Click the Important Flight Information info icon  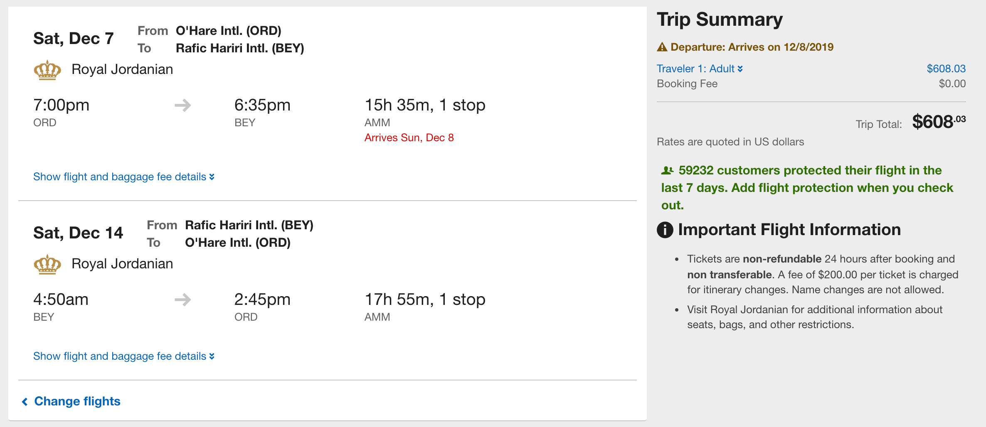pyautogui.click(x=665, y=230)
